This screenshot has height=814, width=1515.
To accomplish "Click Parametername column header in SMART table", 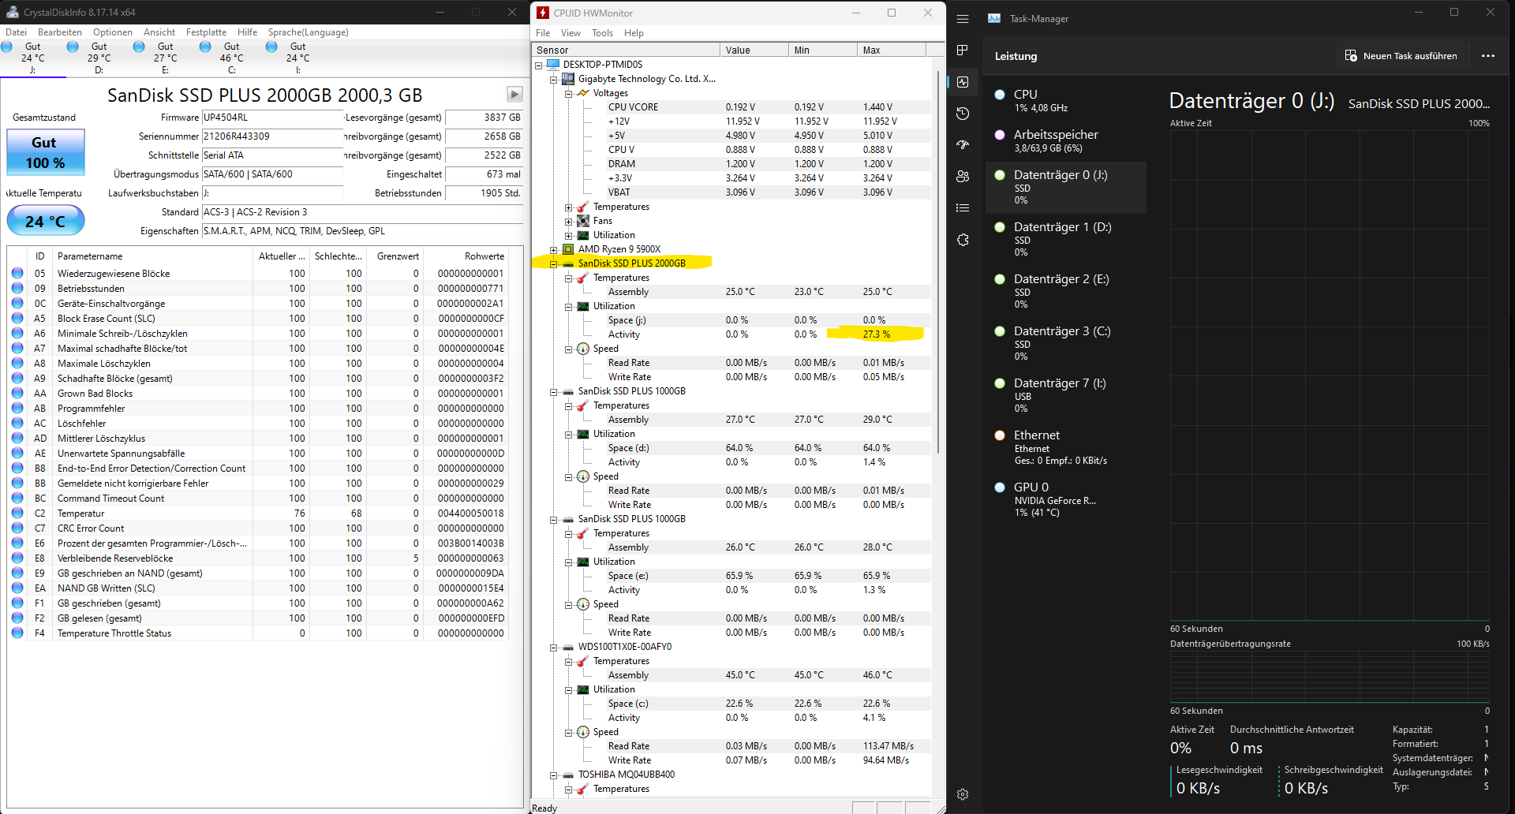I will pos(152,256).
